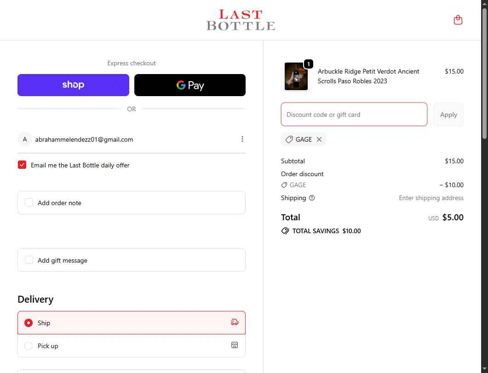The width and height of the screenshot is (488, 373).
Task: Pay with the Shop Pay button
Action: (73, 85)
